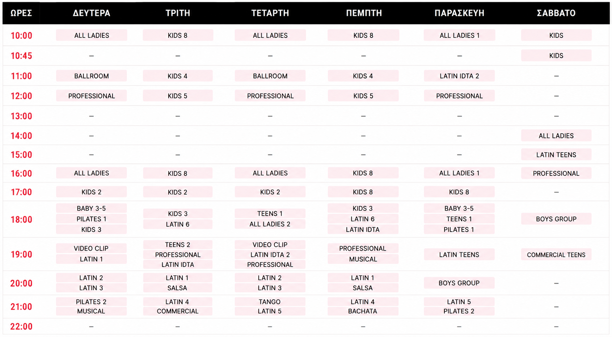
Task: Choose TEENS 2 class on Tuesday 19:00
Action: point(177,245)
